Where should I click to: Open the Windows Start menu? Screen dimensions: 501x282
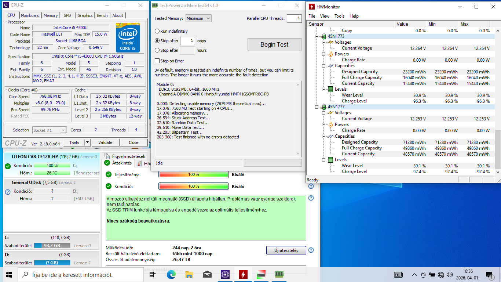point(9,274)
